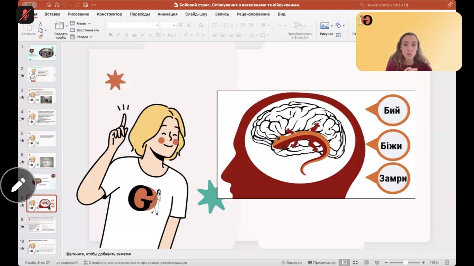
Task: Decrease list indent level
Action: pyautogui.click(x=243, y=25)
